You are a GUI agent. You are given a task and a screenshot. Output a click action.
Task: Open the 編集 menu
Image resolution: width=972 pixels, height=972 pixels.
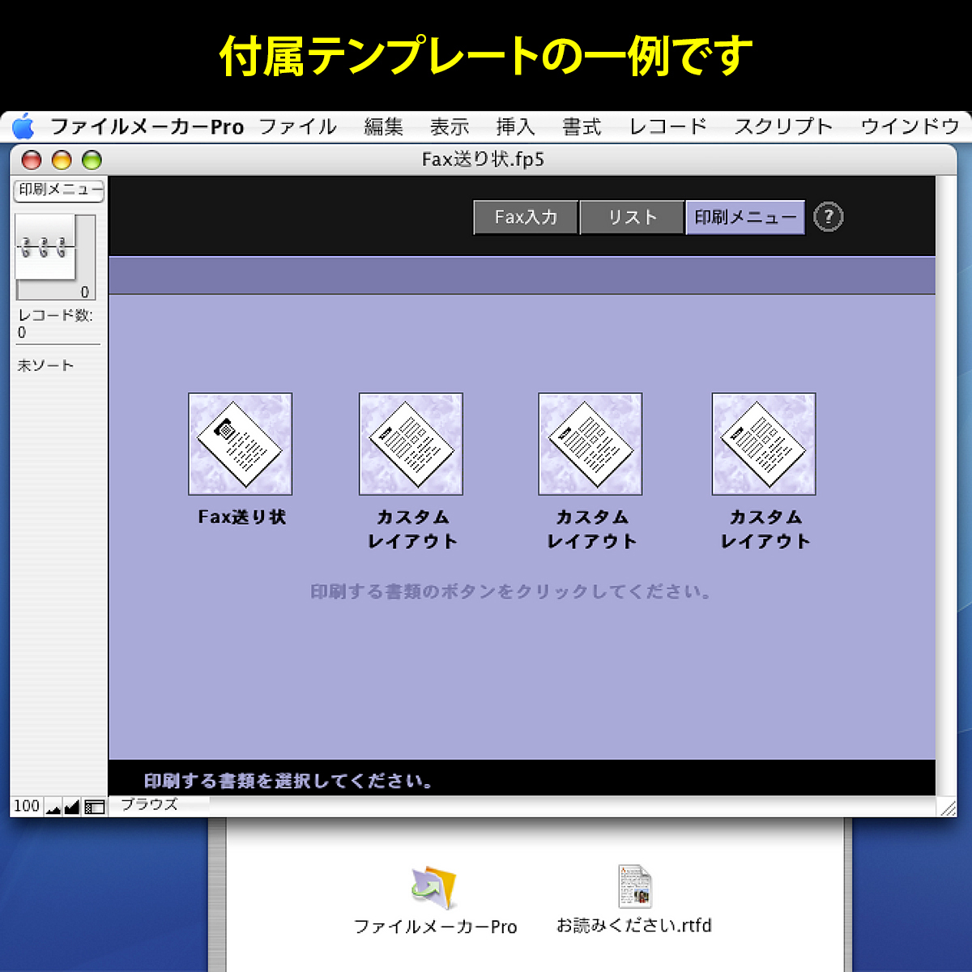click(x=383, y=127)
